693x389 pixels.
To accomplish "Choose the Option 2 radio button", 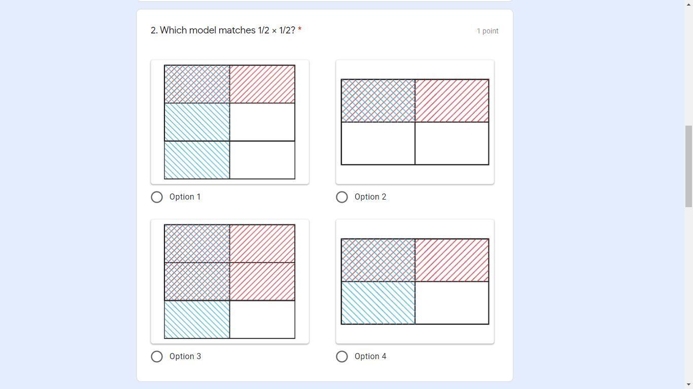I will pos(342,197).
